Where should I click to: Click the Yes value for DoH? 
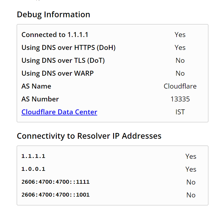click(180, 48)
